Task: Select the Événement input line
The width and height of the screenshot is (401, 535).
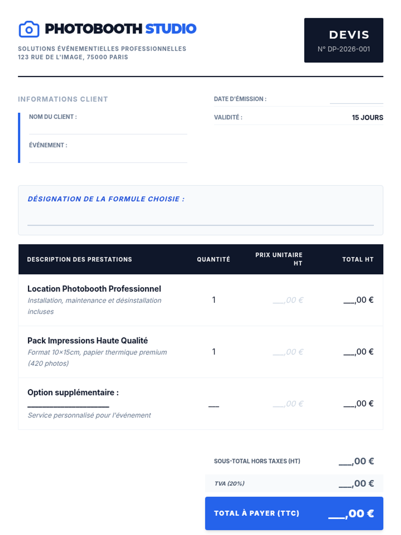Action: 108,157
